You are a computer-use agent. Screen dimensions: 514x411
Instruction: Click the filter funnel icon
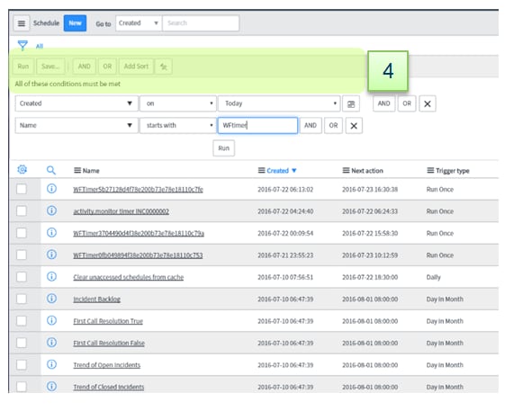point(23,45)
